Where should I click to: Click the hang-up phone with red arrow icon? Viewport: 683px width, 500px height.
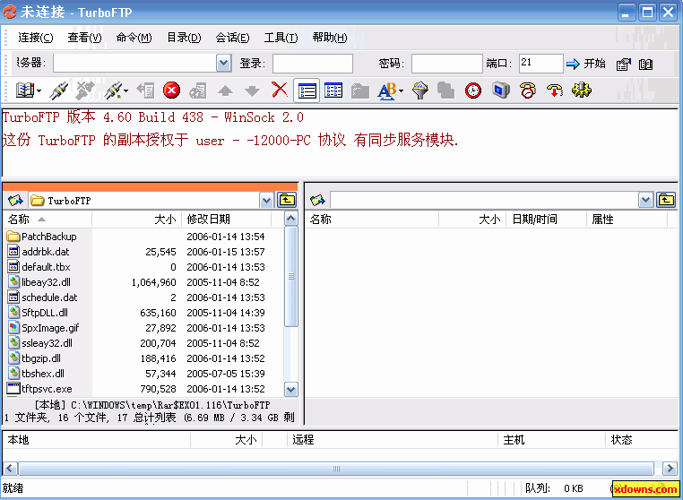click(555, 91)
